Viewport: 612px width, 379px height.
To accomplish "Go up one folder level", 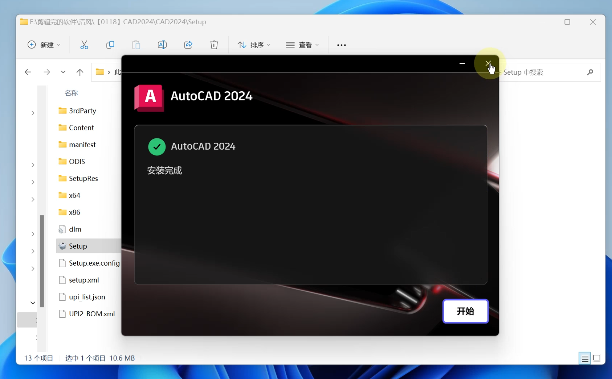I will [x=80, y=72].
